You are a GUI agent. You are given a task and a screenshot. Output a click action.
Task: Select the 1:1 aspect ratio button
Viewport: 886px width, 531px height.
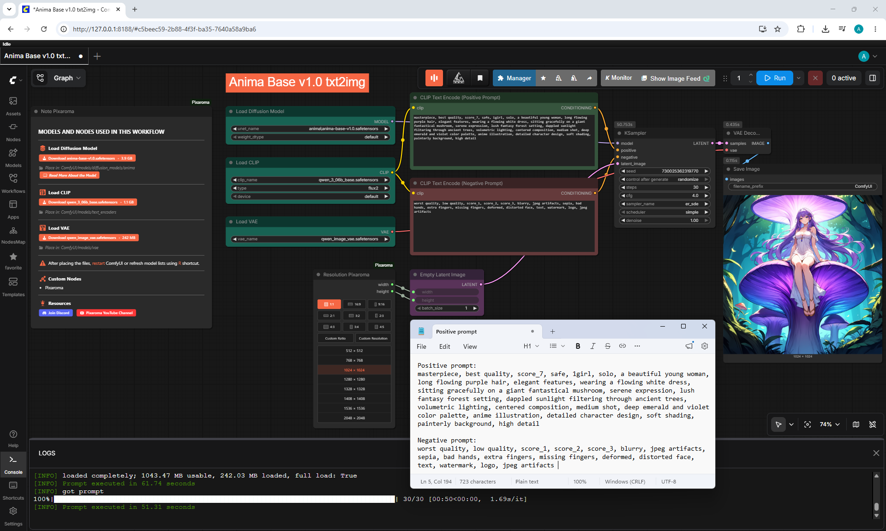tap(329, 304)
